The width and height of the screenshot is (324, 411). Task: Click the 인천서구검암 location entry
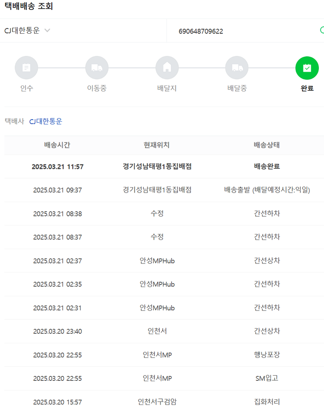coord(157,402)
